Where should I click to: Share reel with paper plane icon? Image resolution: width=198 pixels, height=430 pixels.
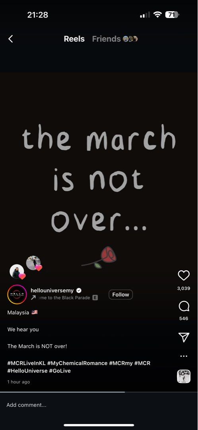pyautogui.click(x=184, y=337)
